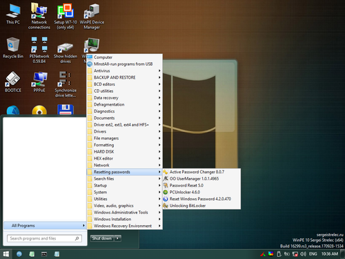Open Windows Administrative Tools submenu
The width and height of the screenshot is (345, 259).
click(x=124, y=212)
